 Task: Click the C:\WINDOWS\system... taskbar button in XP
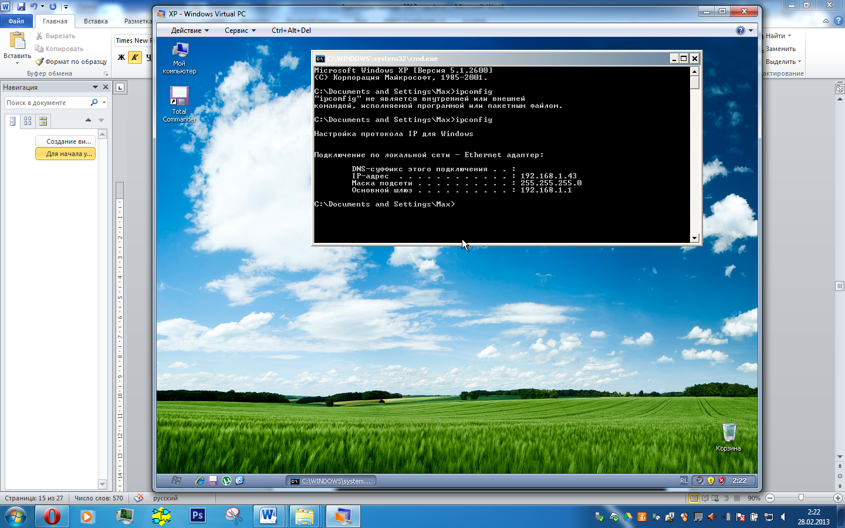tap(331, 481)
